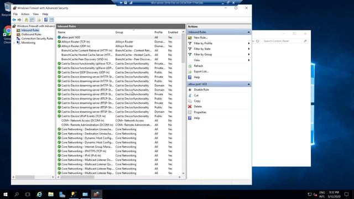
Task: Click refresh button in Control Panel window
Action: (258, 41)
